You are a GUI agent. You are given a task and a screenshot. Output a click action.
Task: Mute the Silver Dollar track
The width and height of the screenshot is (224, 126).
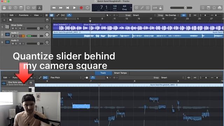[13, 28]
